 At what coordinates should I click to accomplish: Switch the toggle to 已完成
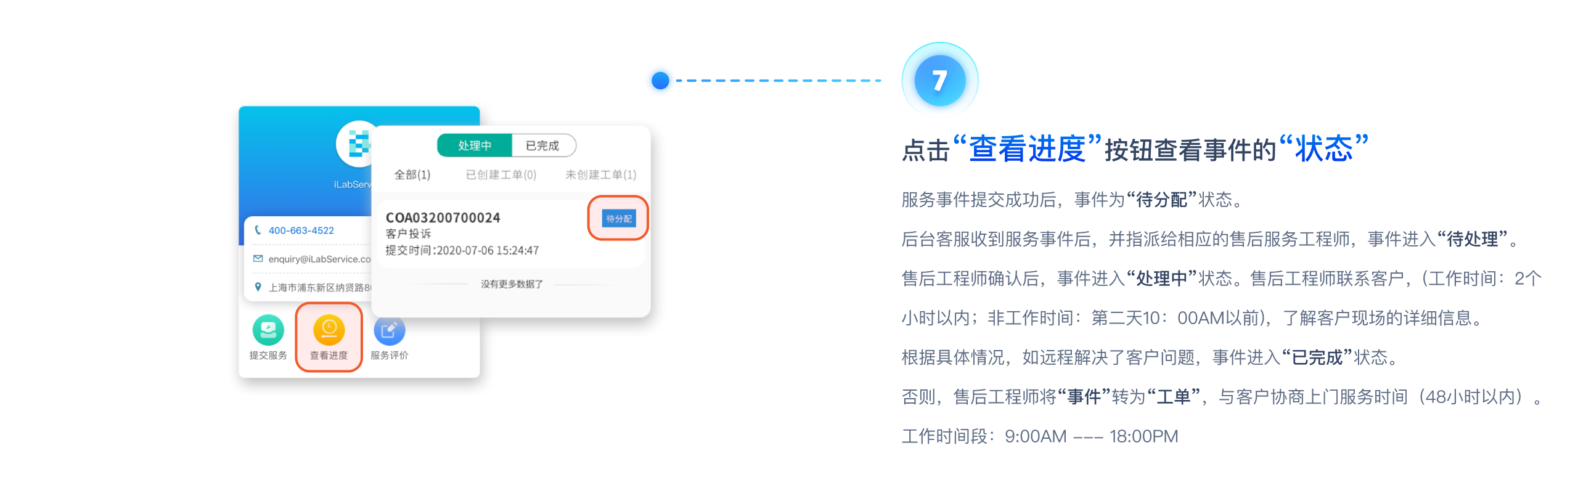tap(543, 145)
